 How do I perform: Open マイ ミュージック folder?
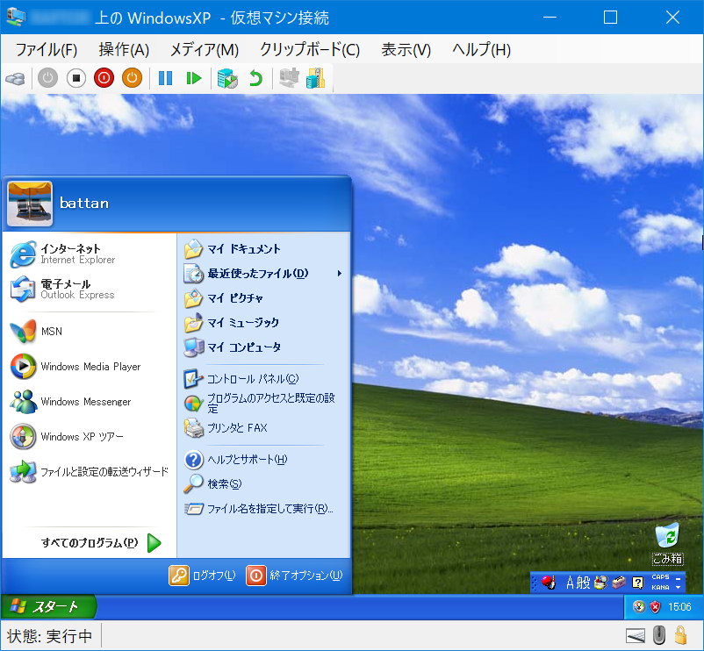point(263,323)
